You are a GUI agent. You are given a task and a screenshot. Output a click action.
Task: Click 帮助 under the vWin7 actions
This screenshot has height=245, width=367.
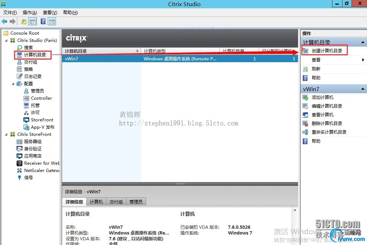[x=316, y=141]
